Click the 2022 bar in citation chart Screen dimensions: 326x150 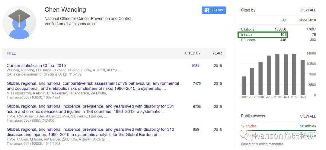[x=294, y=74]
